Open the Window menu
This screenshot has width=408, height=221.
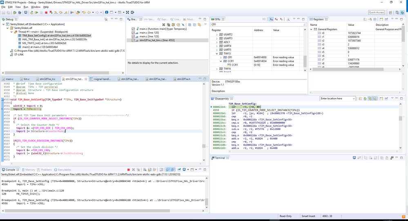[36, 7]
